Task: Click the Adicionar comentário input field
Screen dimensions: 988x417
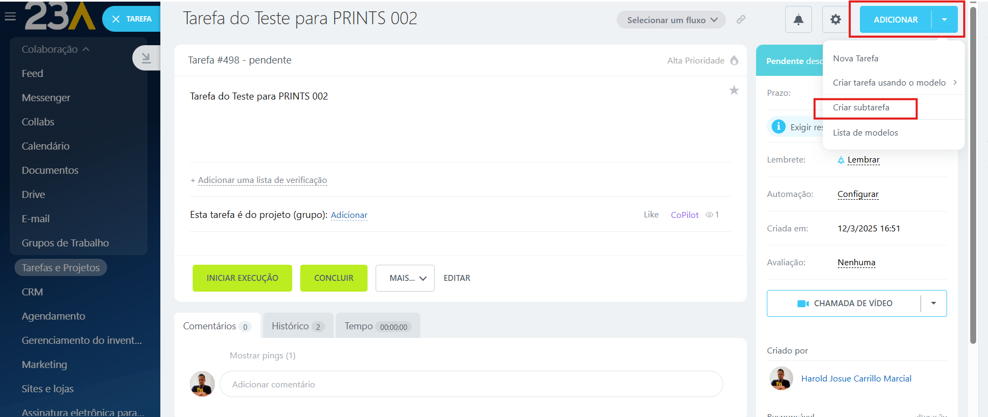Action: [x=471, y=384]
